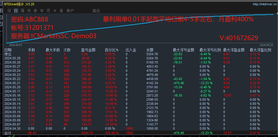The image size is (278, 137).
Task: Click the 百分比% column header
Action: click(x=112, y=50)
